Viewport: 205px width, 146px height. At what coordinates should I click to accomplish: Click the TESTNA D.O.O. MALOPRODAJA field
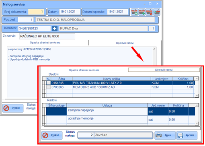tap(95, 20)
